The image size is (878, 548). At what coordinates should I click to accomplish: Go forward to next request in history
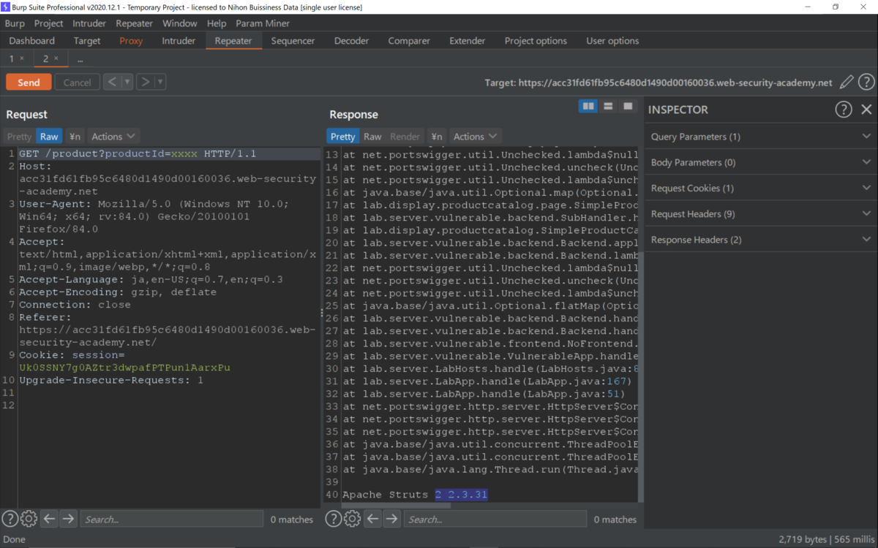pos(145,82)
